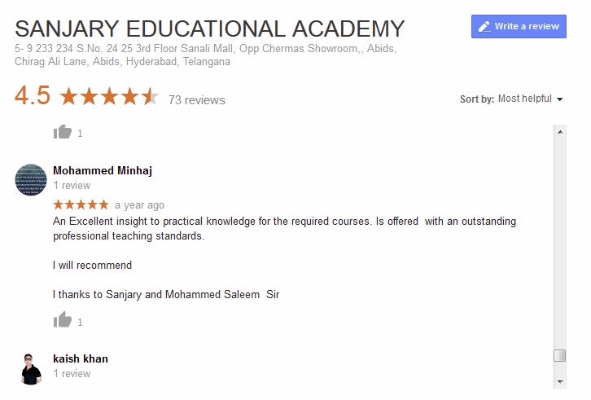Click the Sanjary Educational Academy title

(209, 29)
